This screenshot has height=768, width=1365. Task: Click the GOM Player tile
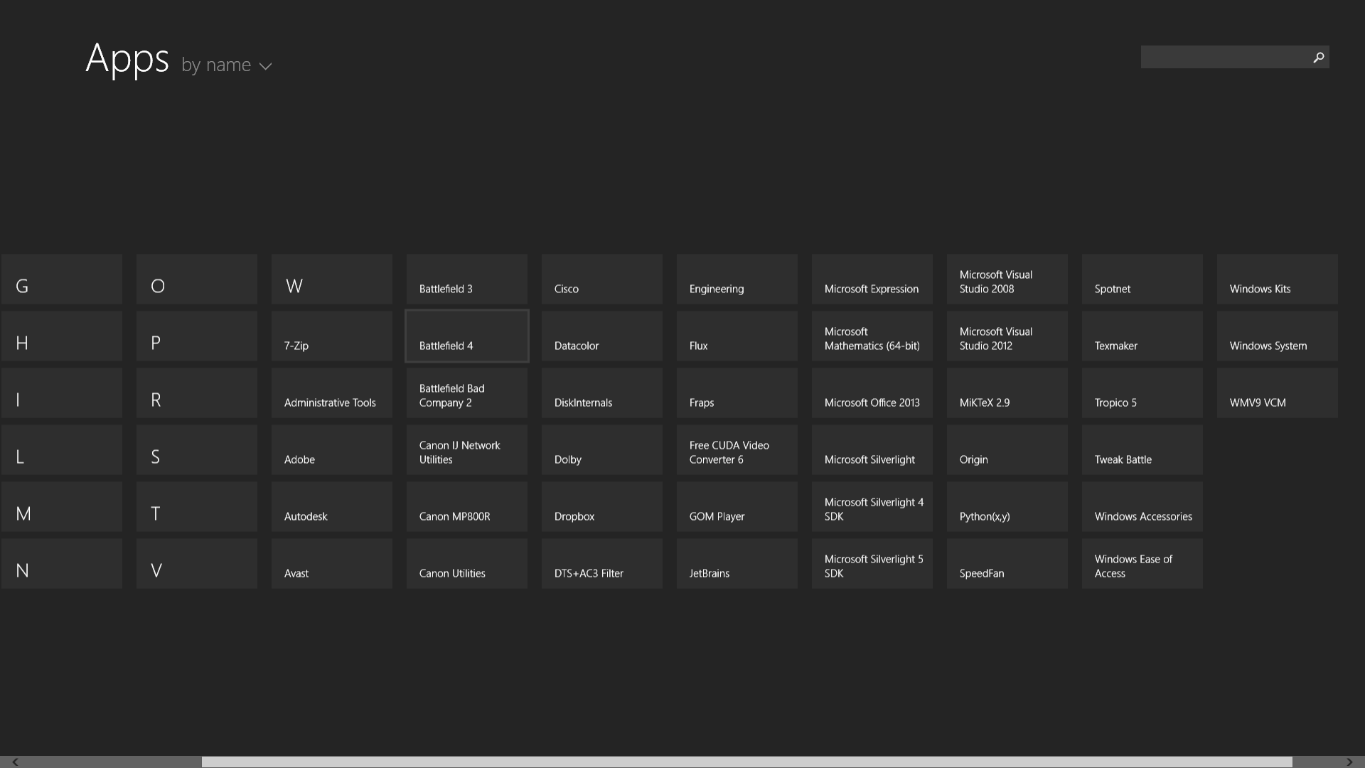click(737, 507)
